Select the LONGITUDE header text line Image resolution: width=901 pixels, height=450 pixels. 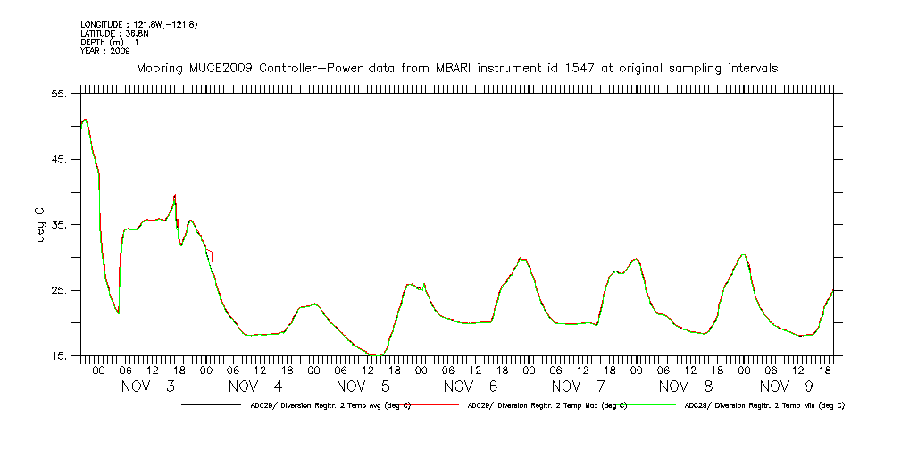(138, 24)
